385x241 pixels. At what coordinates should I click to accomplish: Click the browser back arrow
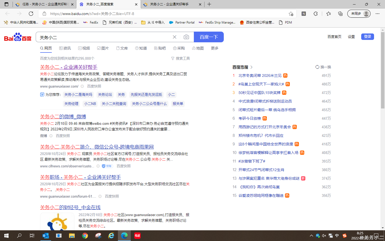click(x=7, y=14)
